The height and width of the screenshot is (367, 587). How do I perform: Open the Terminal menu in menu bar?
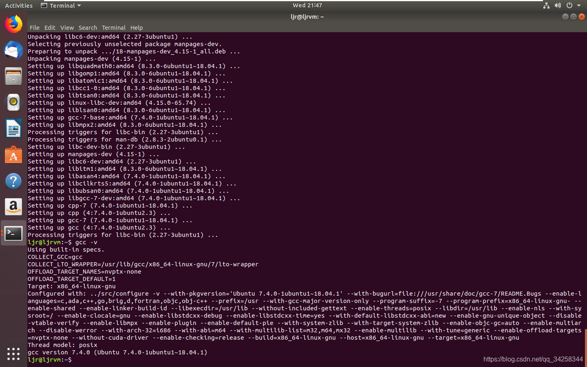point(114,28)
